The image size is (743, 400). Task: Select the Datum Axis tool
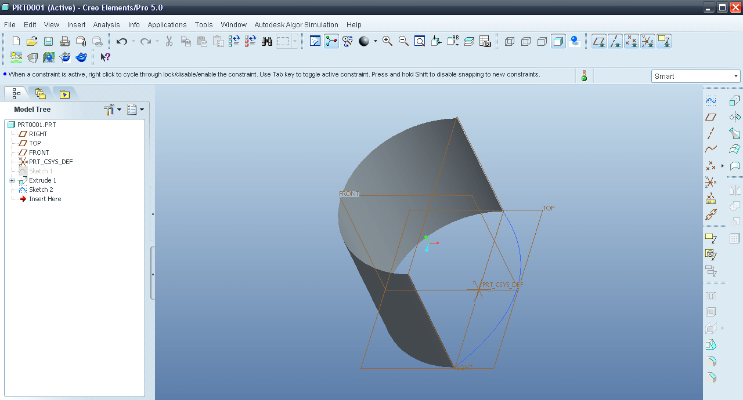710,133
